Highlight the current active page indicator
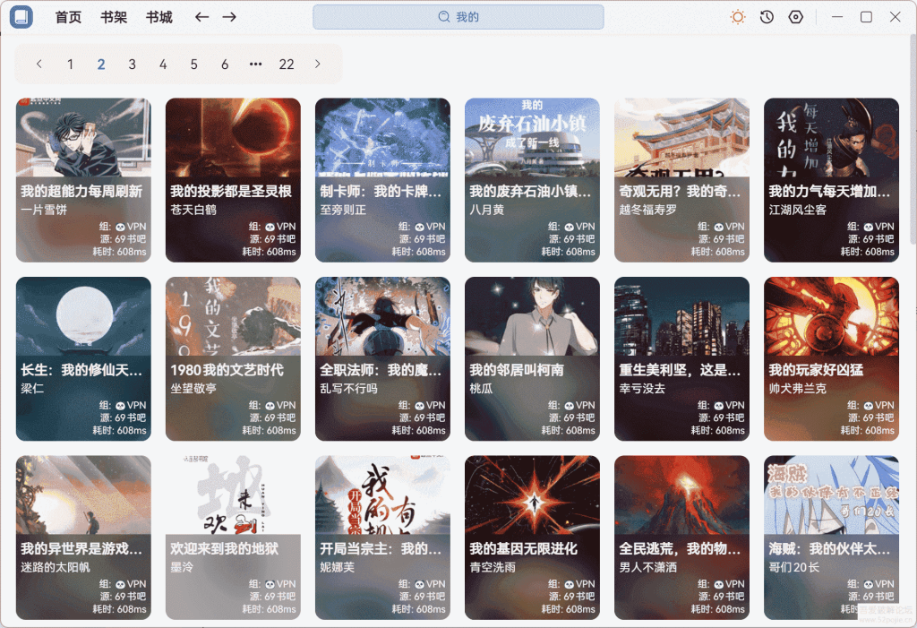 click(x=101, y=64)
